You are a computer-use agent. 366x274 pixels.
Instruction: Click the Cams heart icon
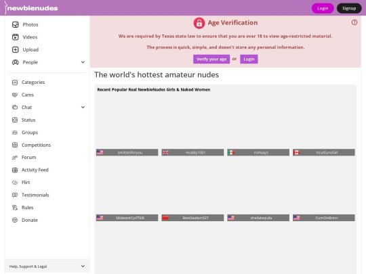(x=15, y=95)
